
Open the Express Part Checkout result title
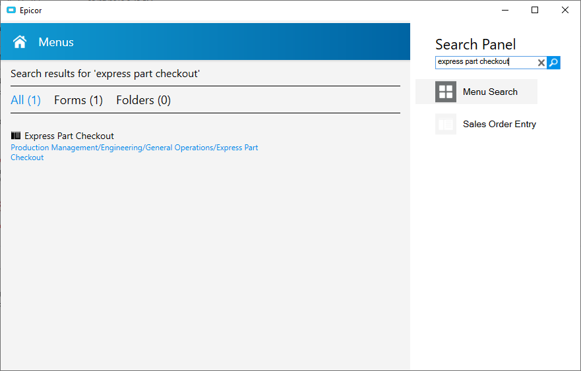pos(69,136)
